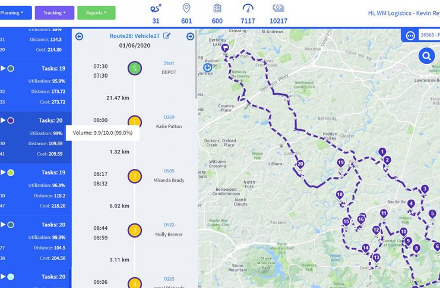This screenshot has height=288, width=440.
Task: Click color dot of route with distance 173.72
Action: pyautogui.click(x=11, y=68)
